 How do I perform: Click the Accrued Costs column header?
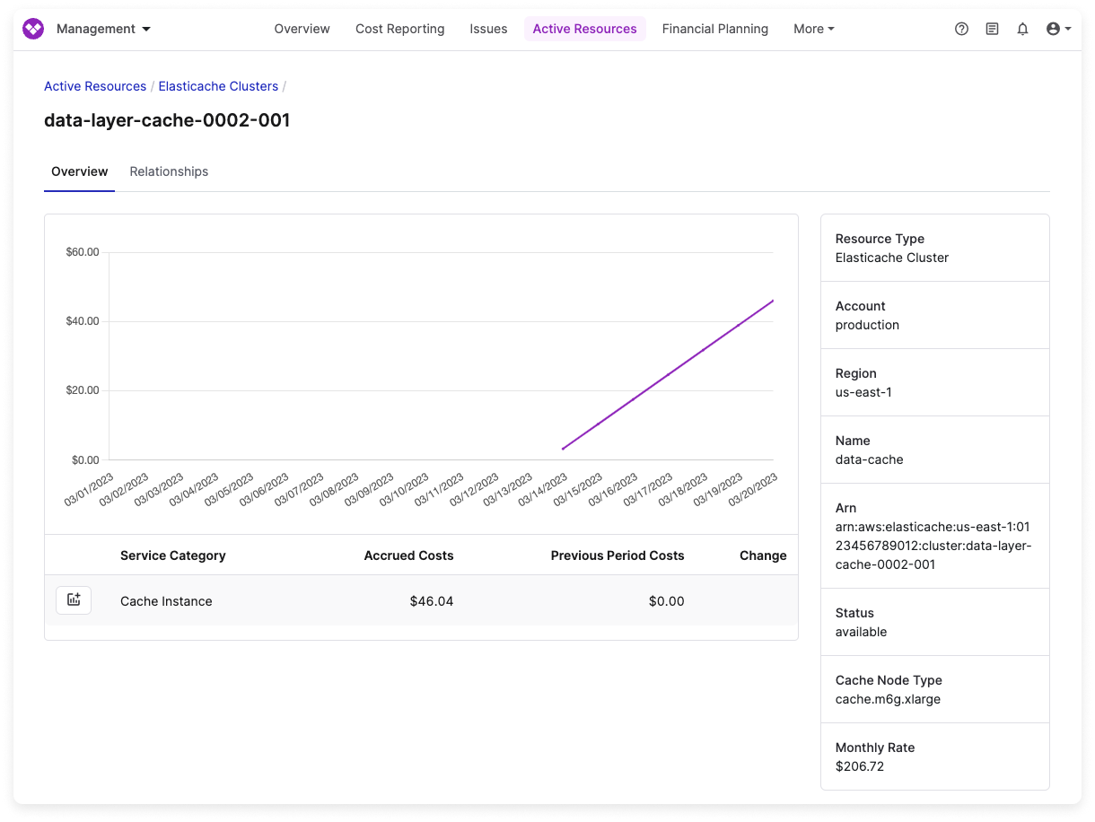[408, 555]
